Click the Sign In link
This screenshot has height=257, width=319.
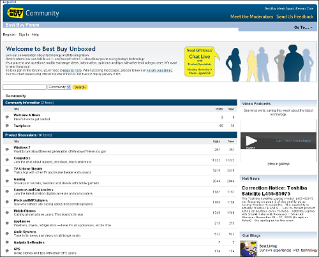tap(24, 34)
